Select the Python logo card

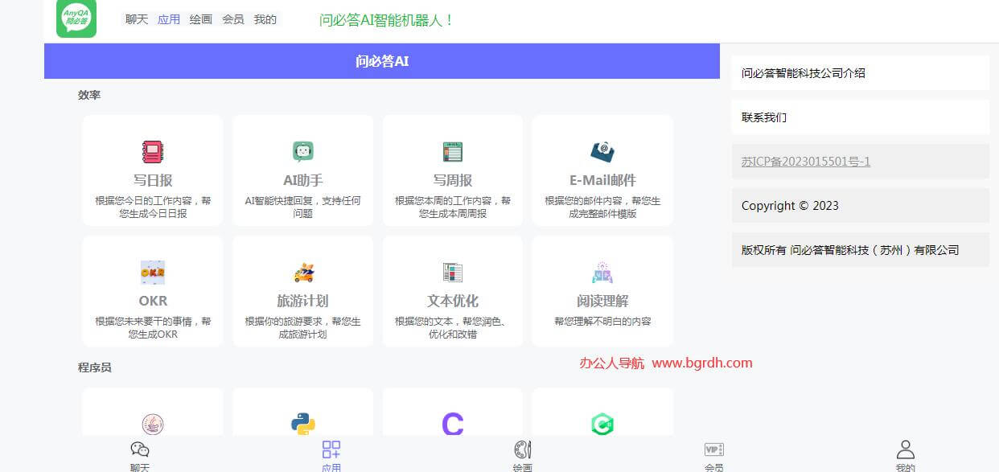302,422
